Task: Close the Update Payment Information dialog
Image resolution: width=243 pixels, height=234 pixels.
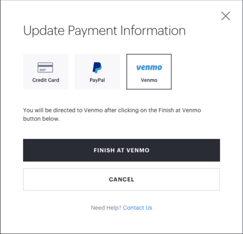Action: (226, 16)
